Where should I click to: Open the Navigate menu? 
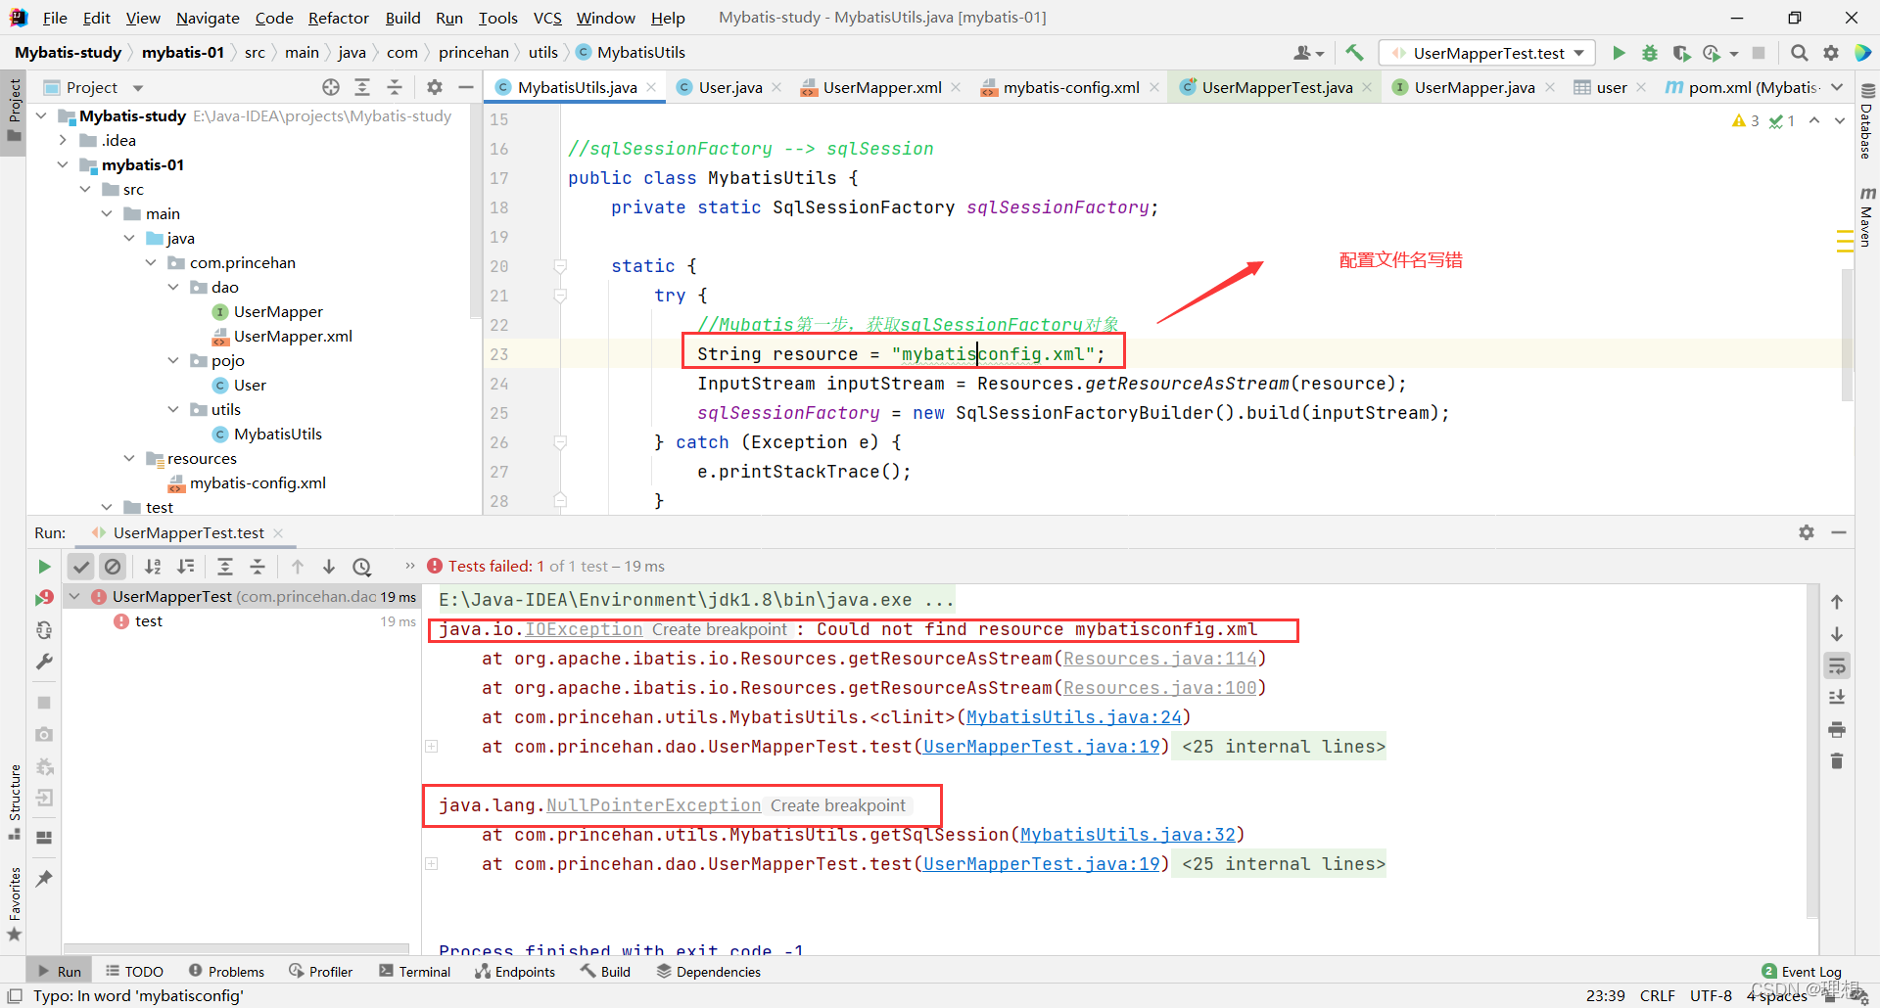click(208, 18)
